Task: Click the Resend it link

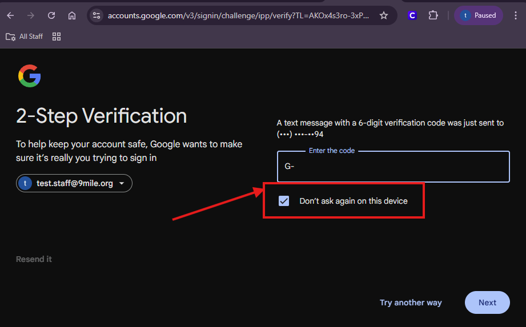Action: tap(34, 259)
